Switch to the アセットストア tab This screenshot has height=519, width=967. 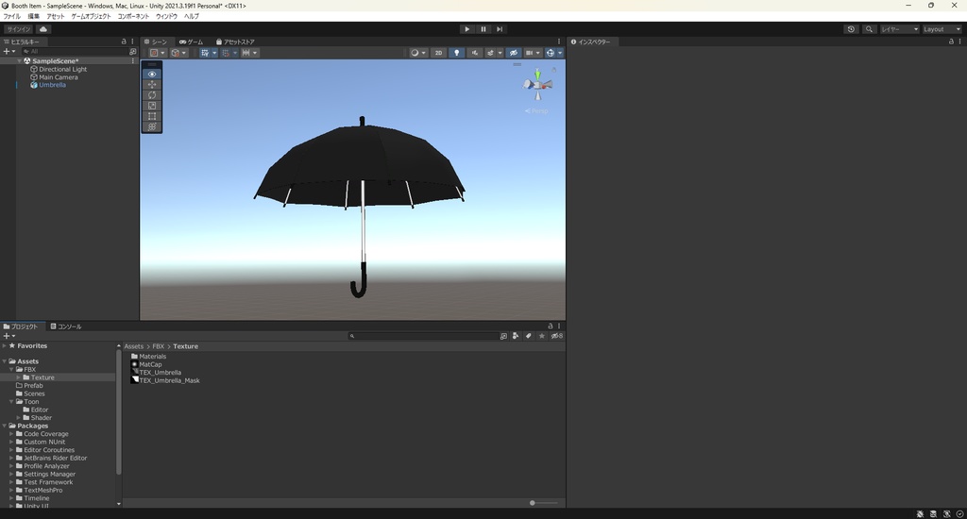(235, 42)
